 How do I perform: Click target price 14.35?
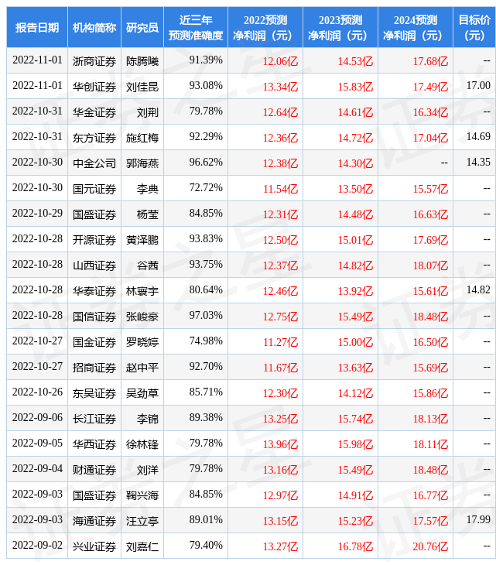[x=478, y=163]
